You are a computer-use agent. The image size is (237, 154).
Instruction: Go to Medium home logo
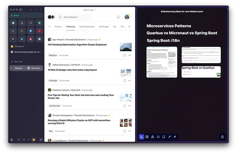(x=51, y=17)
